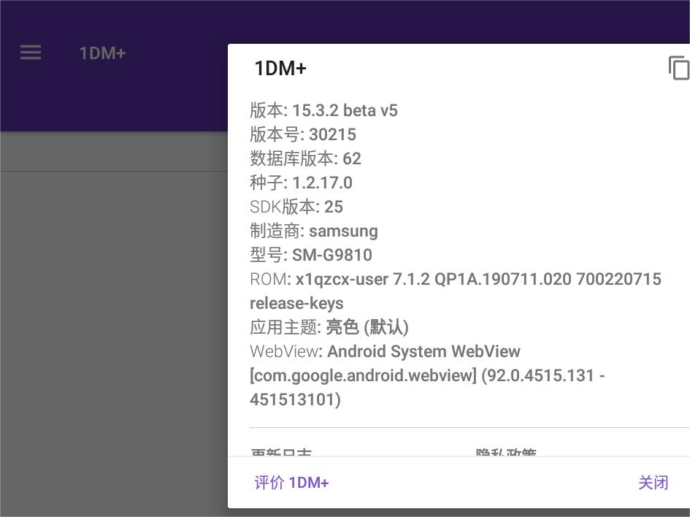The image size is (690, 517).
Task: Select the version line 15.3.2 beta v5
Action: (x=323, y=110)
